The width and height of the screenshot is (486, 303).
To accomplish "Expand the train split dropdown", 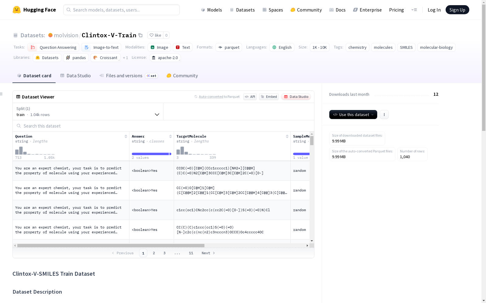I will point(88,112).
